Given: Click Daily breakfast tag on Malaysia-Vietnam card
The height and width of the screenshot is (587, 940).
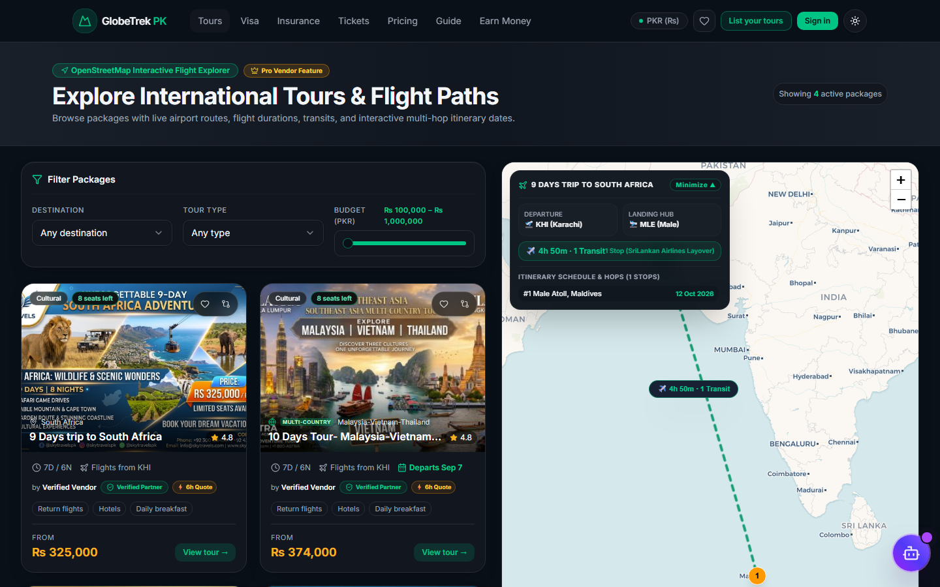Looking at the screenshot, I should pyautogui.click(x=400, y=509).
